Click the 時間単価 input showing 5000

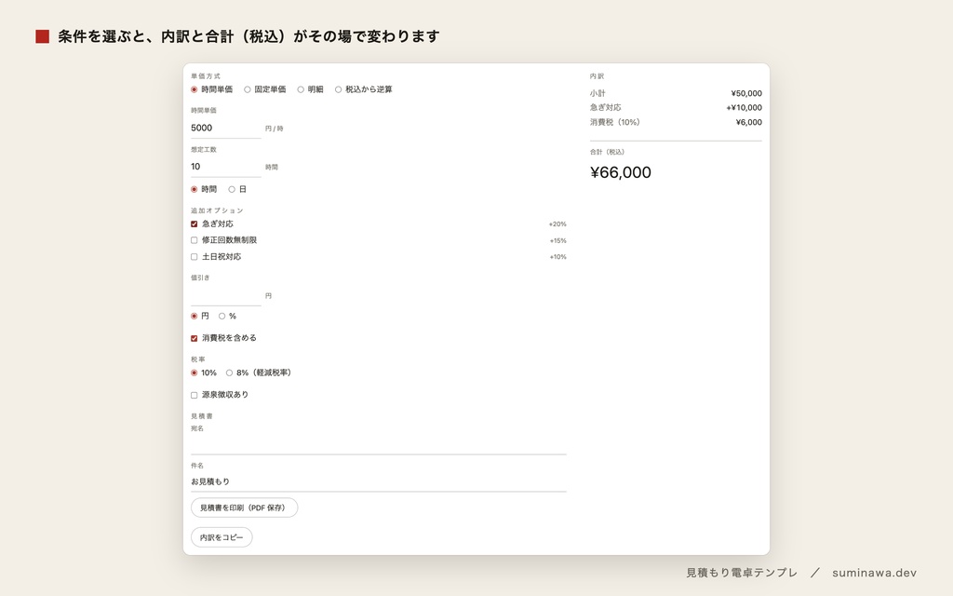(x=225, y=128)
